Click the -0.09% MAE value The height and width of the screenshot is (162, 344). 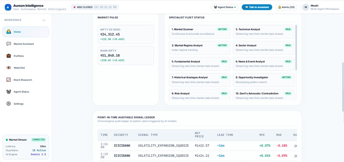coord(282,156)
